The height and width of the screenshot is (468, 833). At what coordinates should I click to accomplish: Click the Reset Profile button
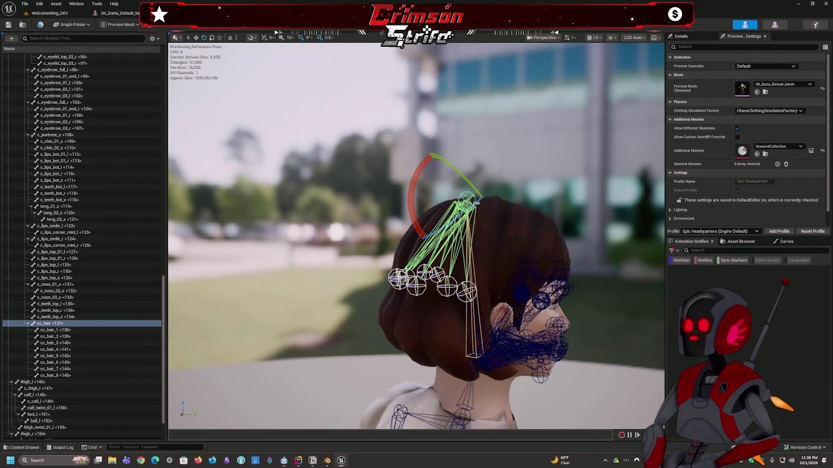(x=812, y=231)
